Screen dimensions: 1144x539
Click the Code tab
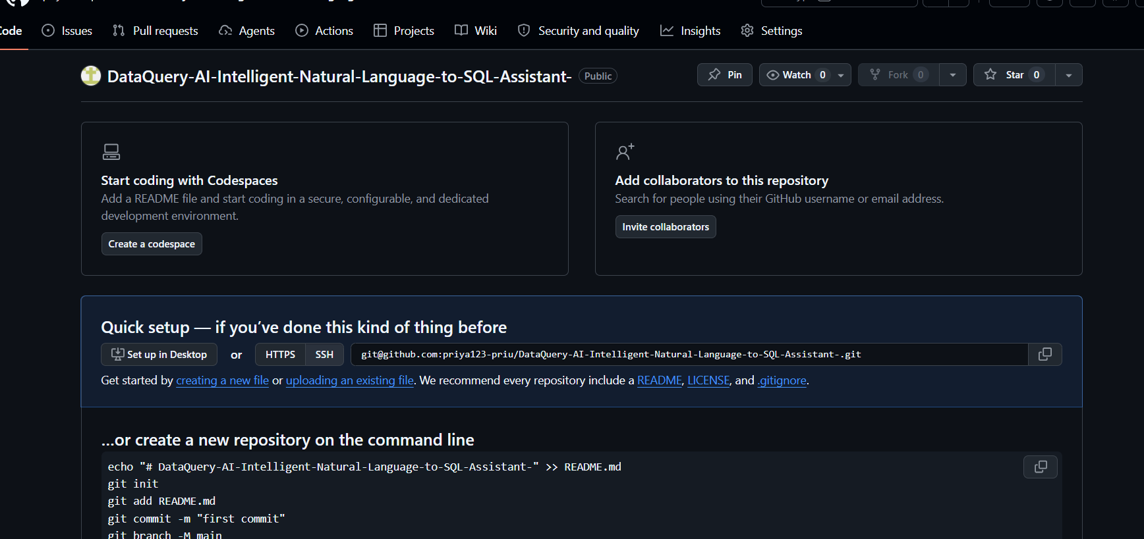(x=11, y=31)
